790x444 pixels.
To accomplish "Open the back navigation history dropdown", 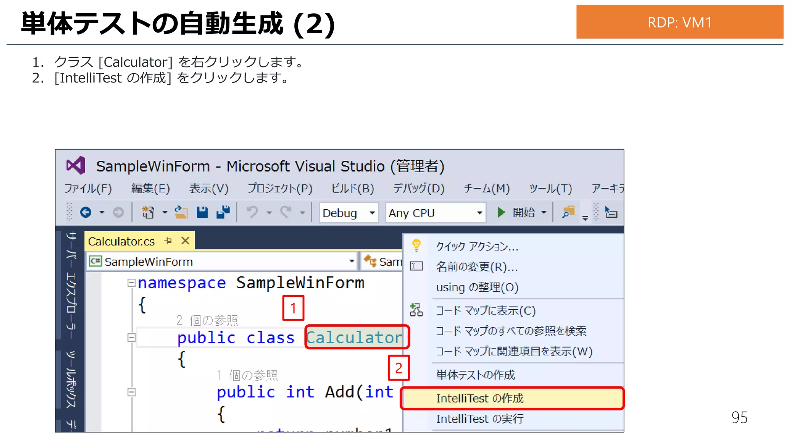I will 102,212.
